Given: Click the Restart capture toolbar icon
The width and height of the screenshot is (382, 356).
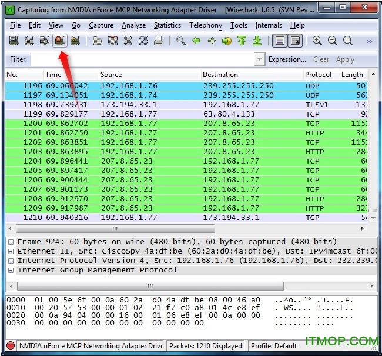Looking at the screenshot, I should pyautogui.click(x=74, y=41).
